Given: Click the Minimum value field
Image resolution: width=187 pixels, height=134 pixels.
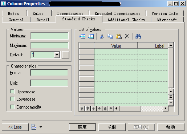Looking at the screenshot, I should point(49,36).
